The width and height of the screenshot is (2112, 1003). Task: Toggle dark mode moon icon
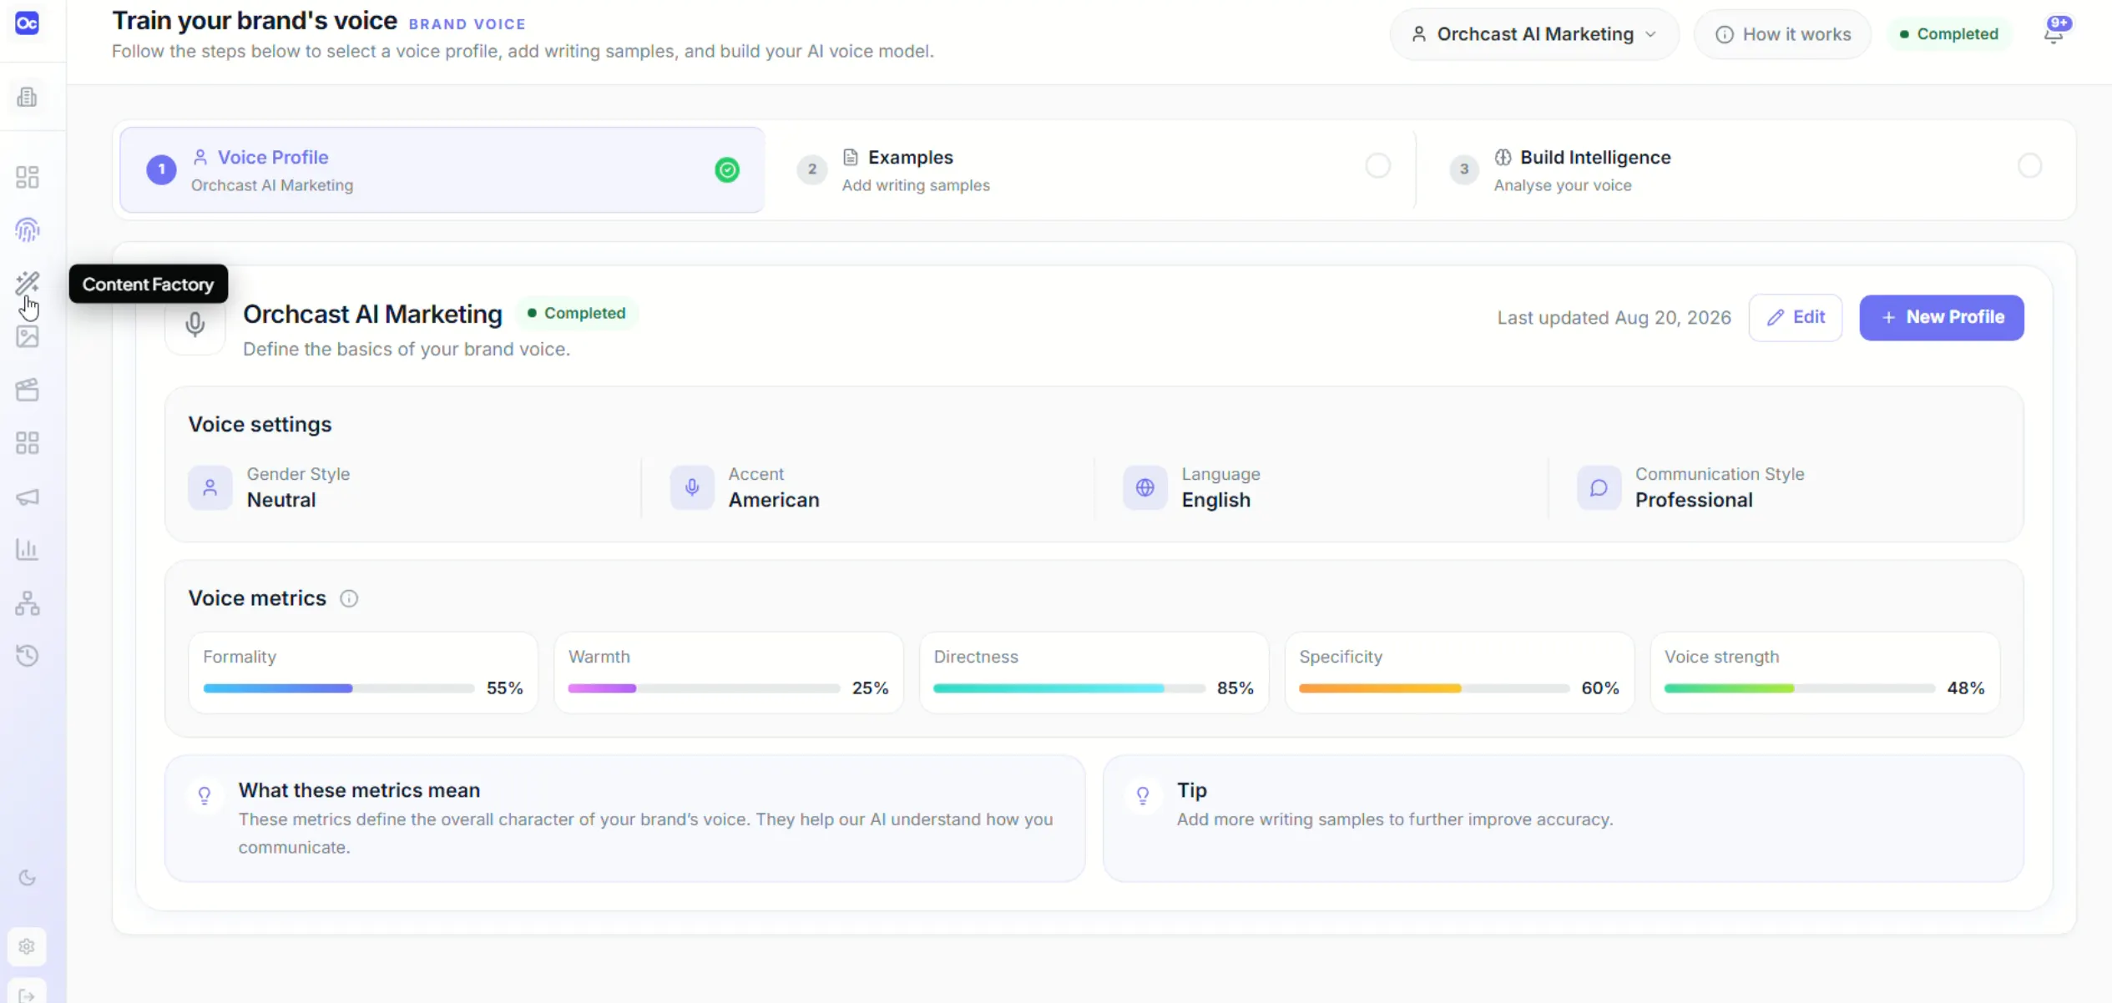27,878
